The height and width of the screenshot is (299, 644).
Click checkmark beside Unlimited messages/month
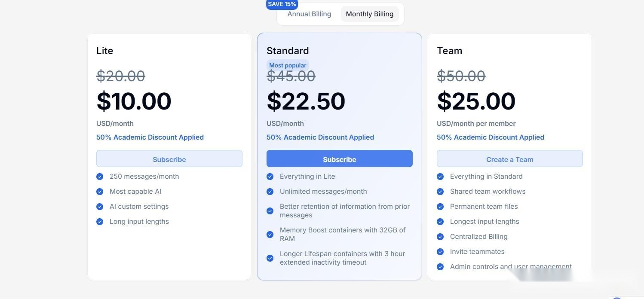pos(270,192)
